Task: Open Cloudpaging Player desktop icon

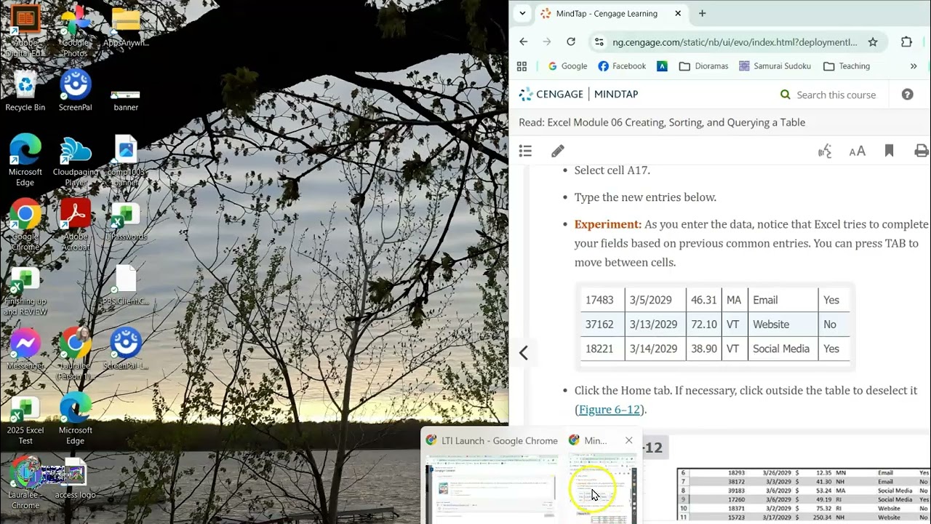Action: pos(75,160)
